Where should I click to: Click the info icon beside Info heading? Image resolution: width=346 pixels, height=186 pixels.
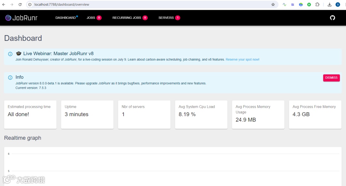pyautogui.click(x=10, y=78)
